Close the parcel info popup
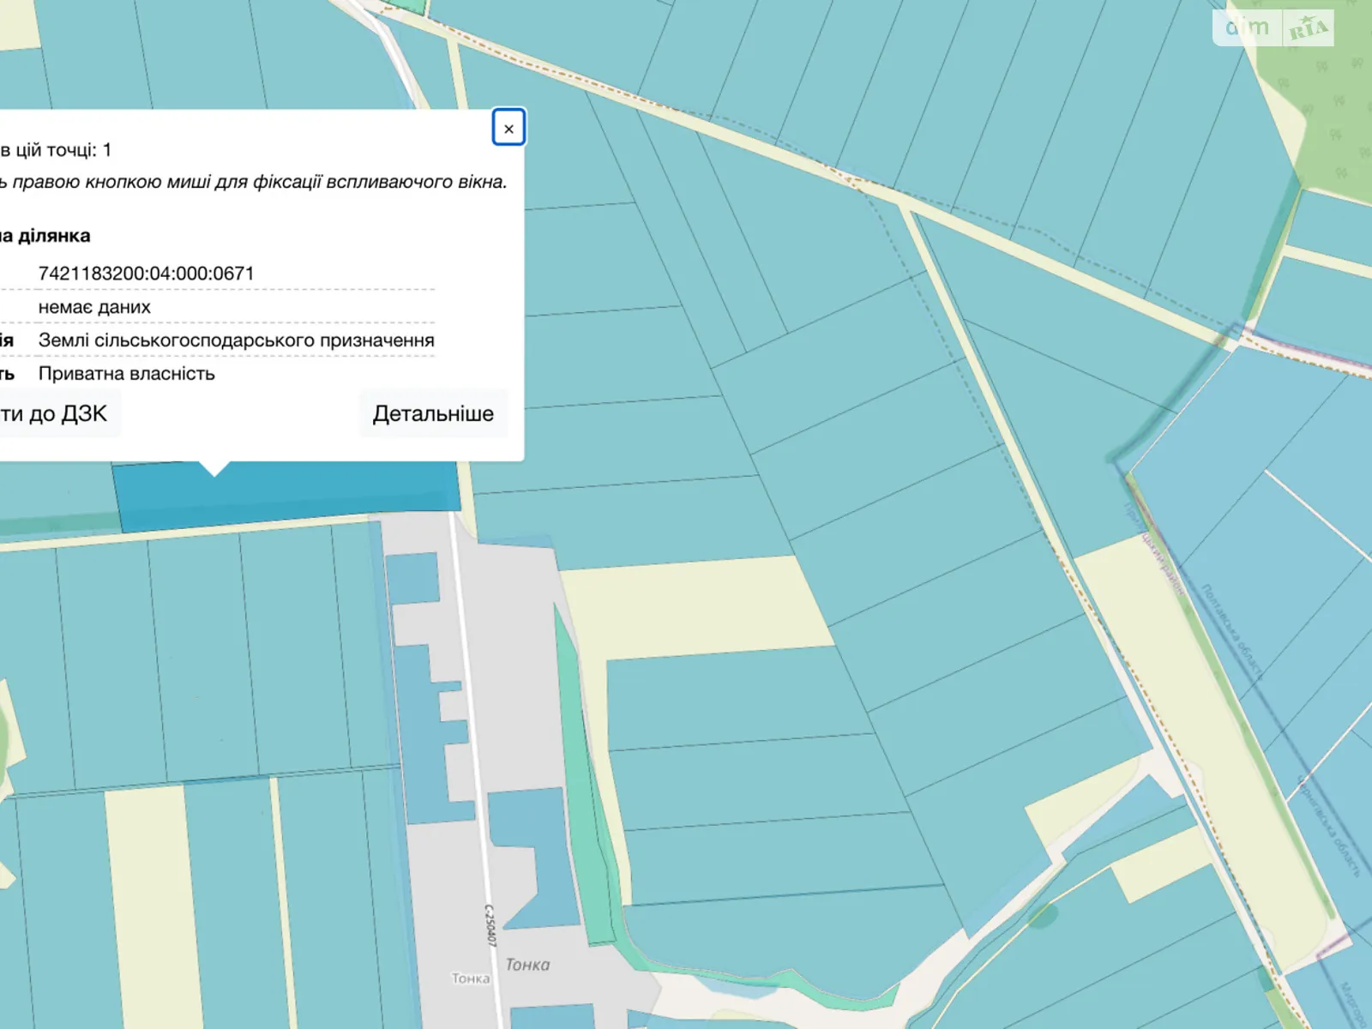Screen dimensions: 1372x1029 508,129
